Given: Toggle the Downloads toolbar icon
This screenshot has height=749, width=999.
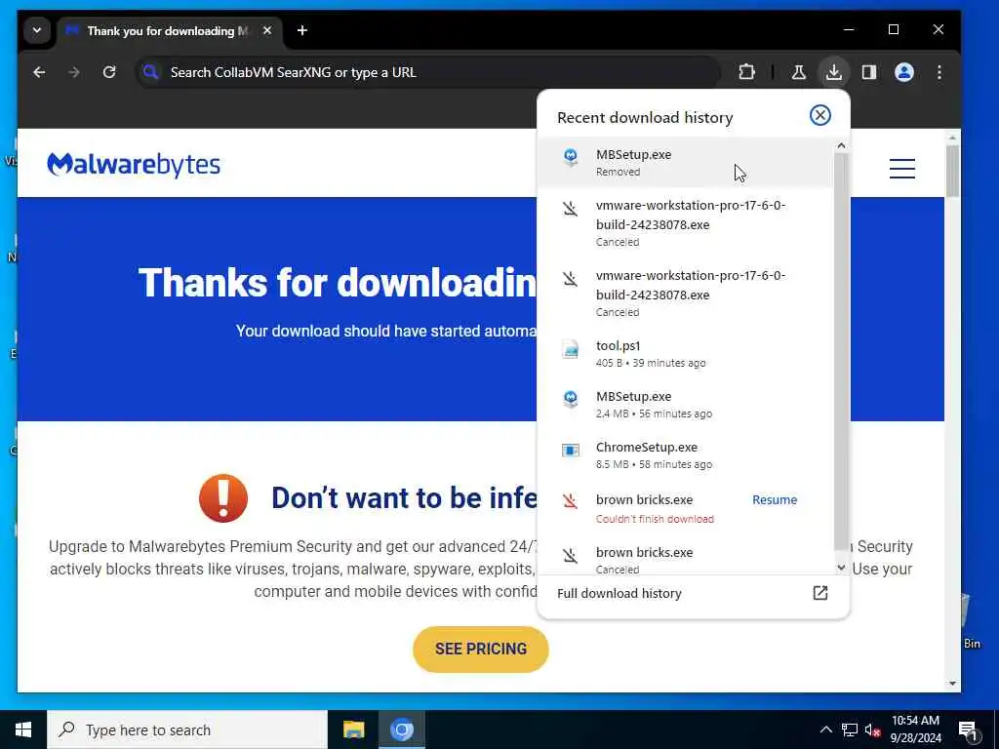Looking at the screenshot, I should click(833, 72).
